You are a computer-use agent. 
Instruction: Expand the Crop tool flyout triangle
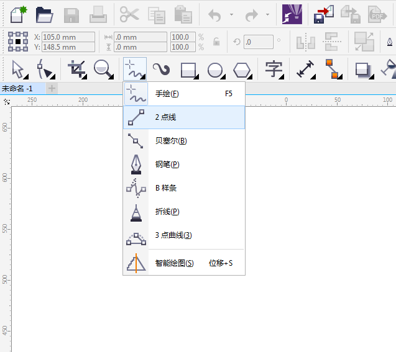point(85,77)
